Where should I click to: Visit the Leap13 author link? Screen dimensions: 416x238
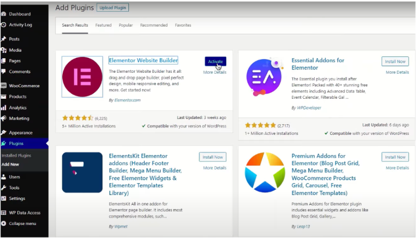303,226
